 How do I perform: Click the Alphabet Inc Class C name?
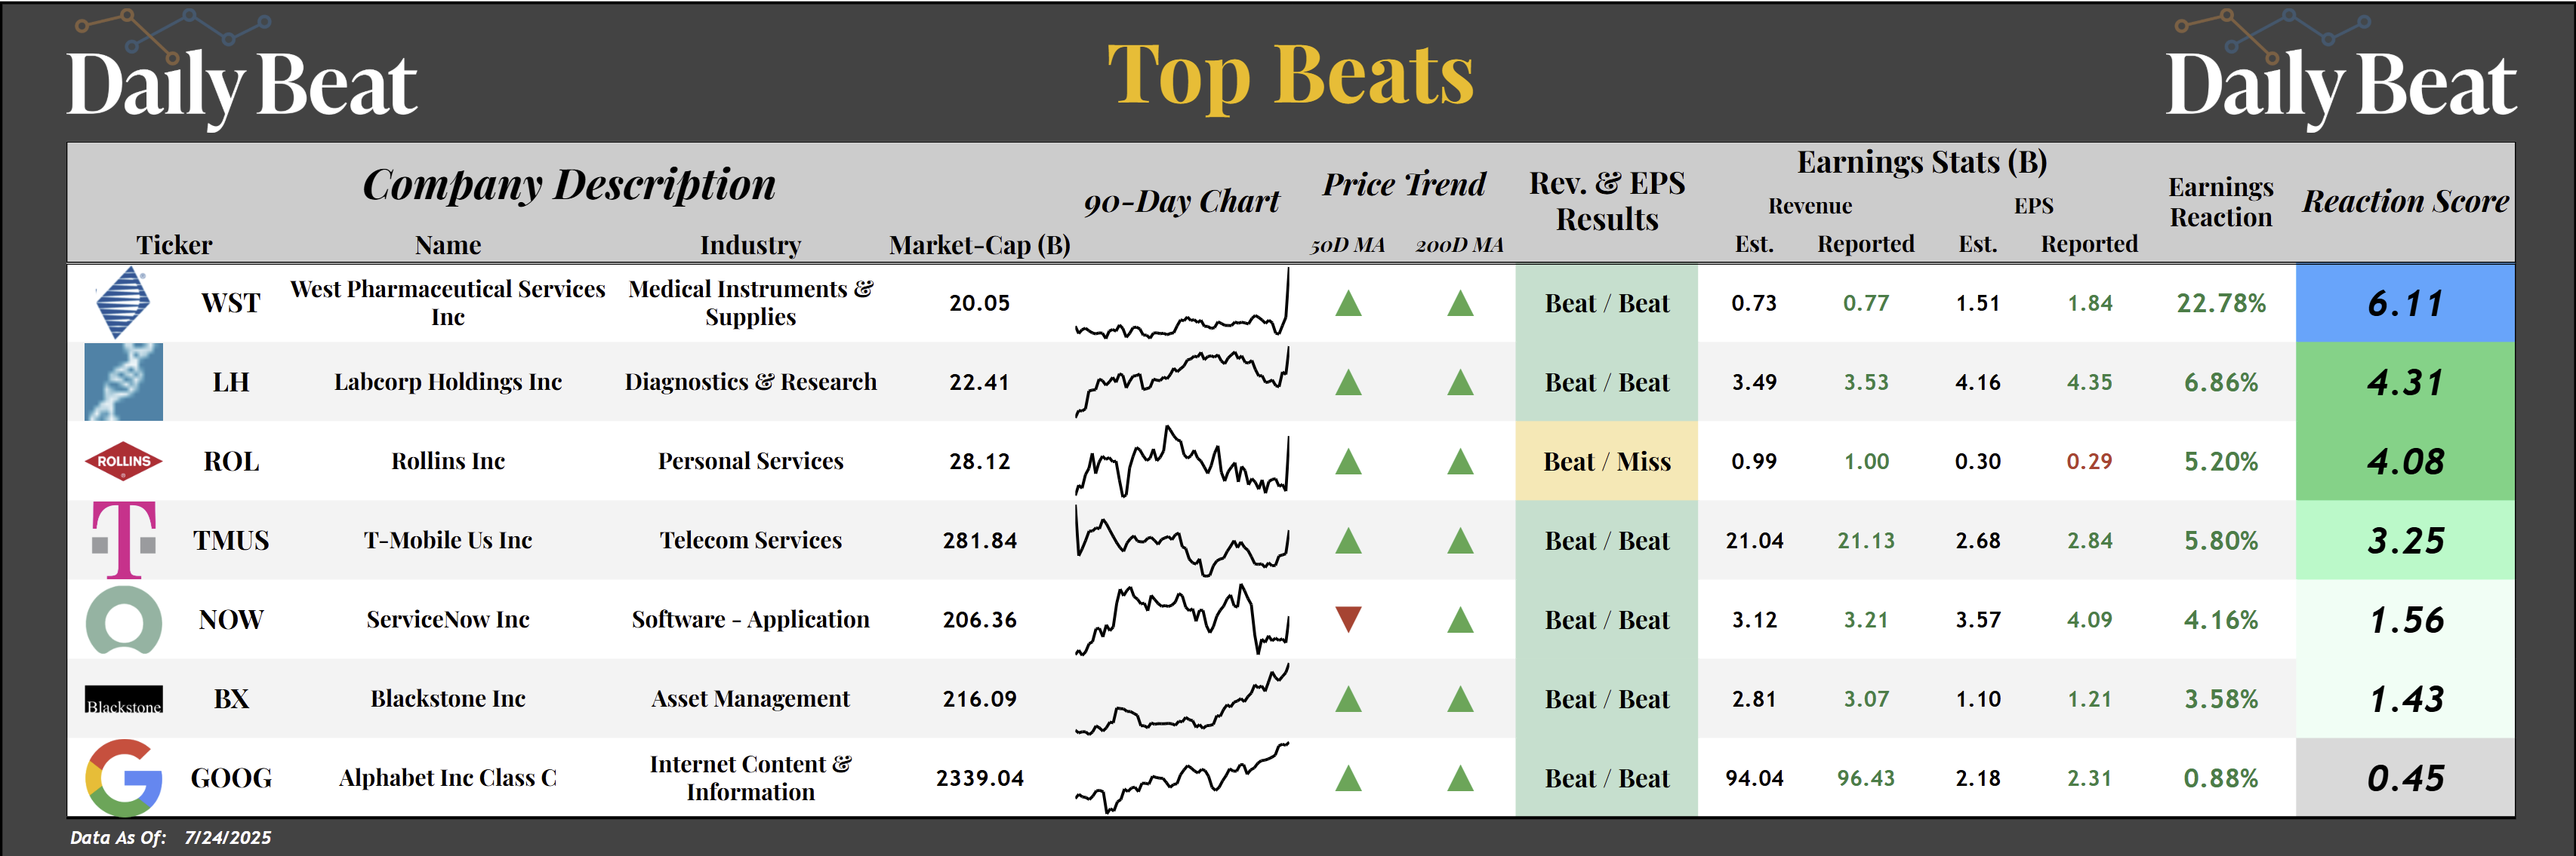coord(447,778)
